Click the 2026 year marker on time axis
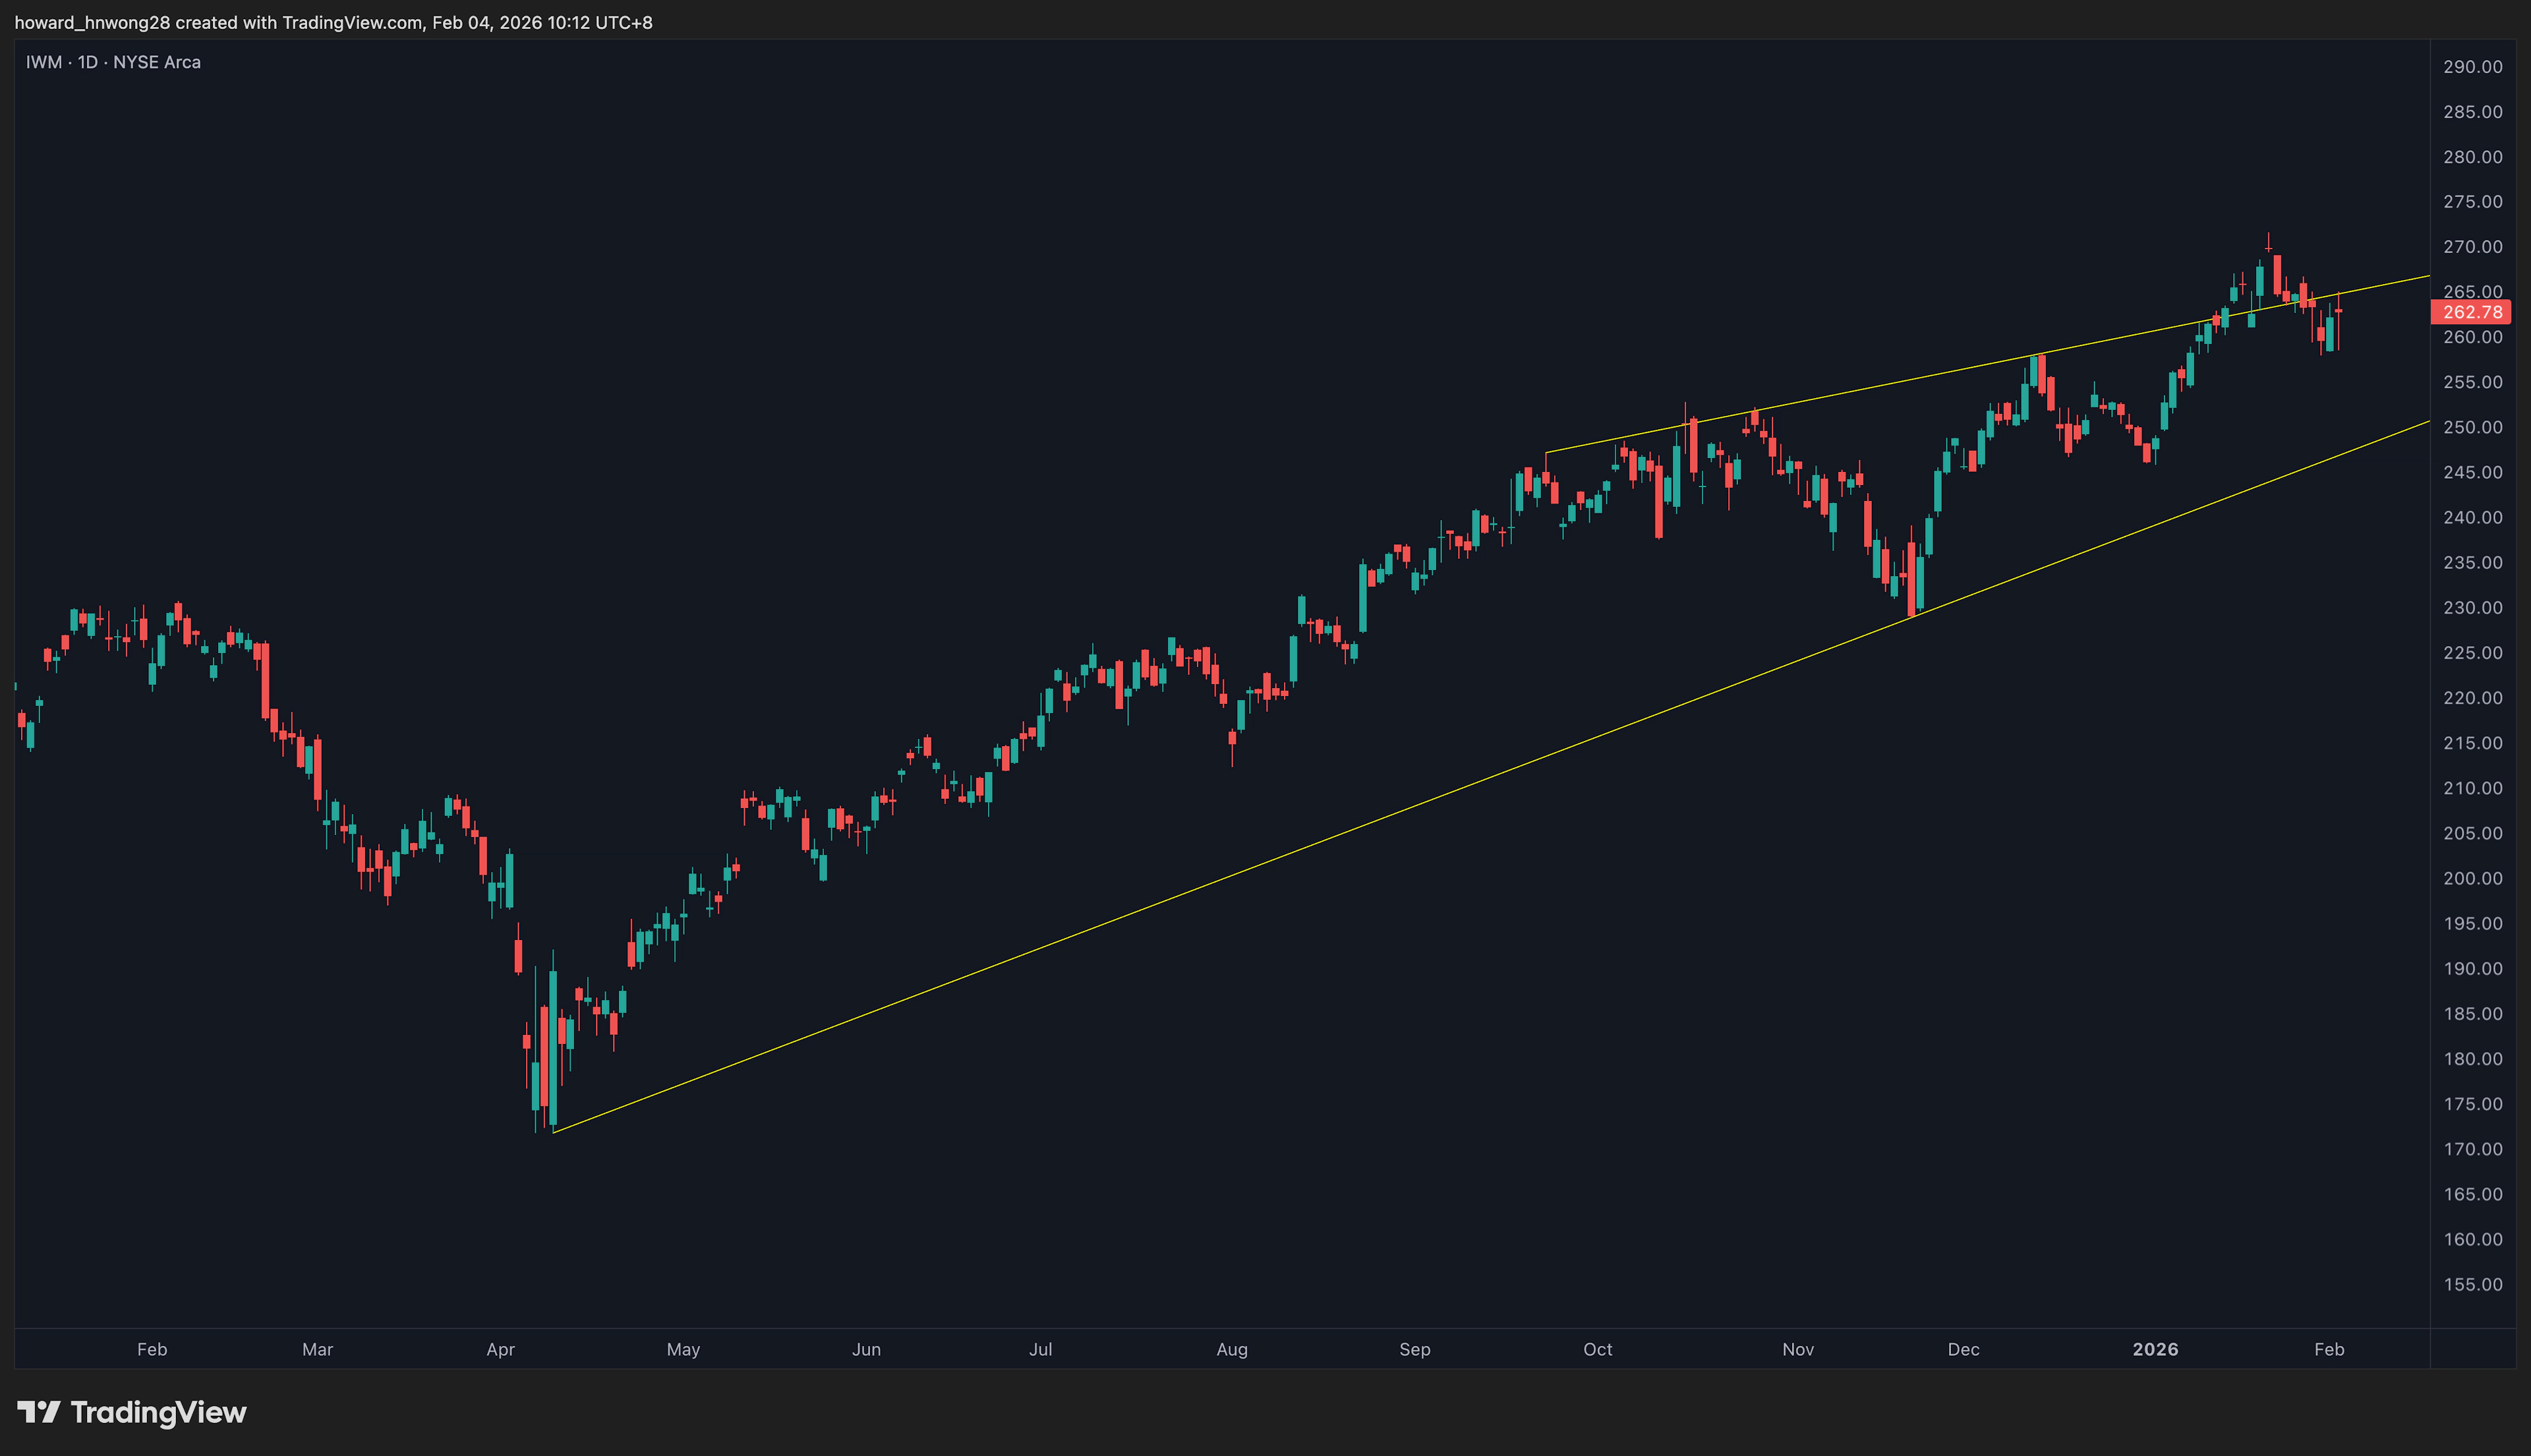The image size is (2531, 1456). pyautogui.click(x=2155, y=1349)
